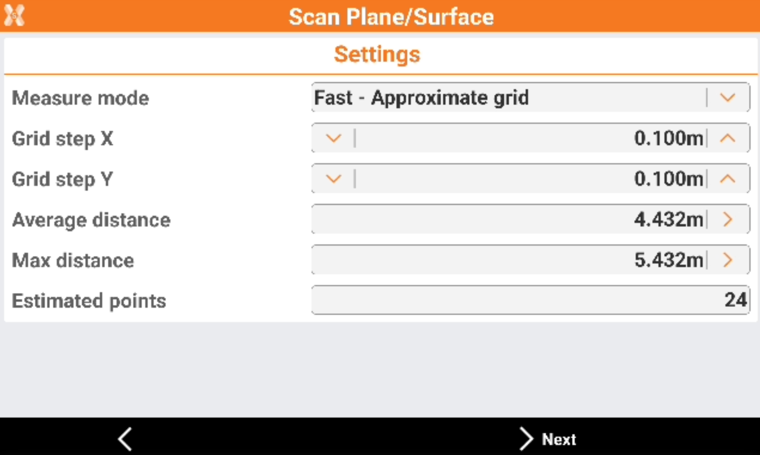This screenshot has width=760, height=455.
Task: Click the Grid step X value stepper control
Action: (x=531, y=138)
